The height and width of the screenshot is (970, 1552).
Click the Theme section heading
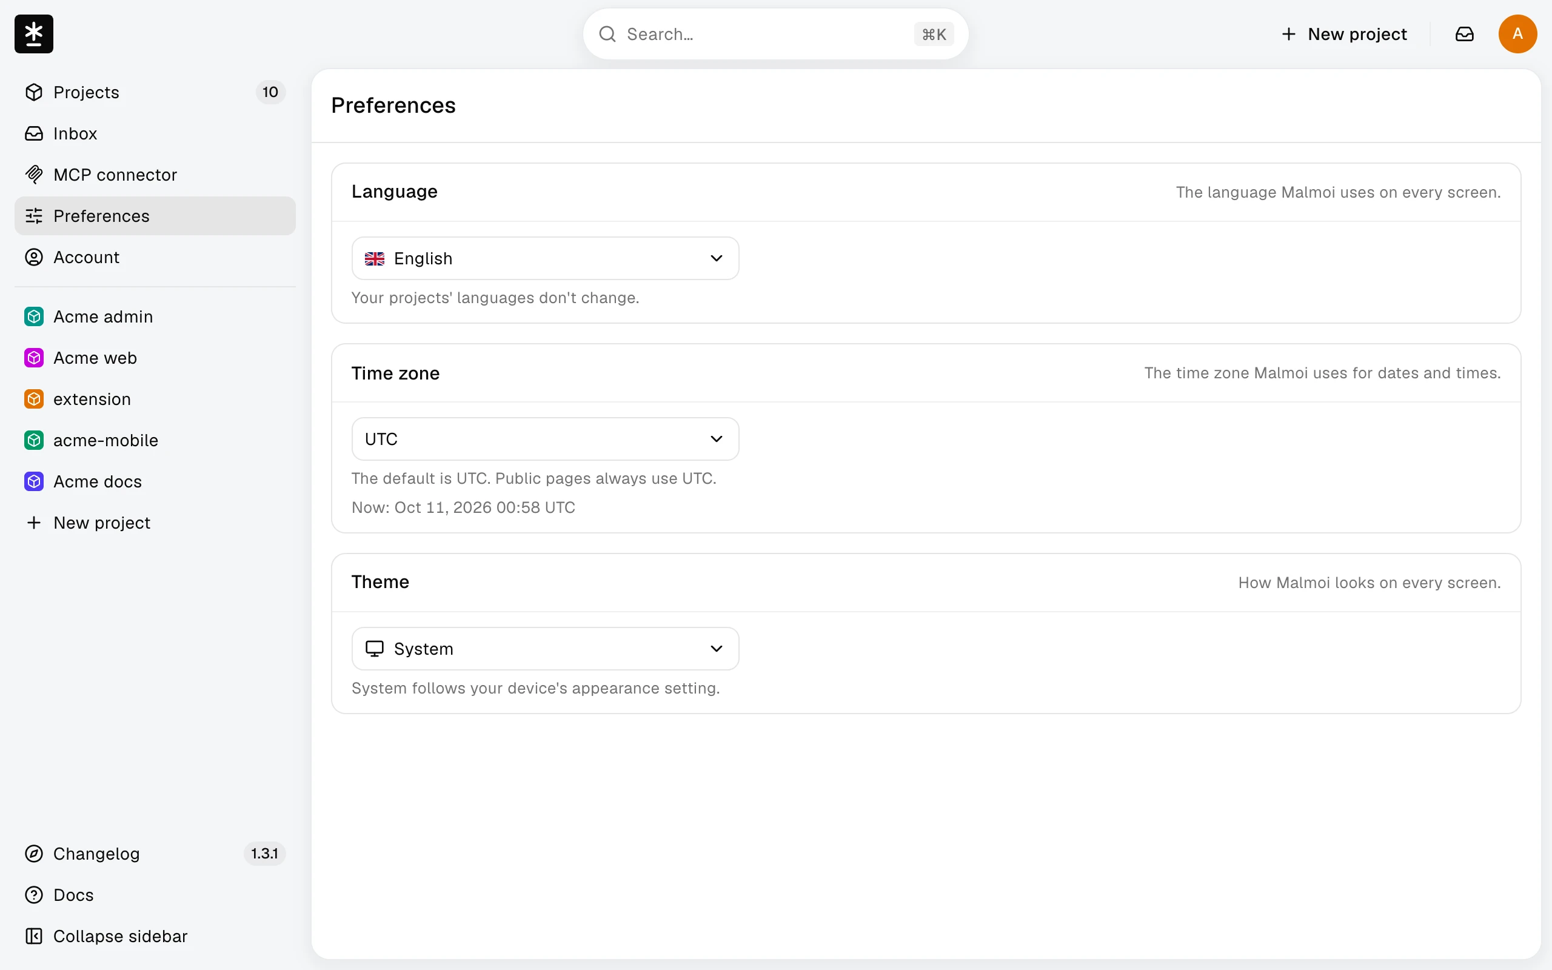[x=380, y=582]
